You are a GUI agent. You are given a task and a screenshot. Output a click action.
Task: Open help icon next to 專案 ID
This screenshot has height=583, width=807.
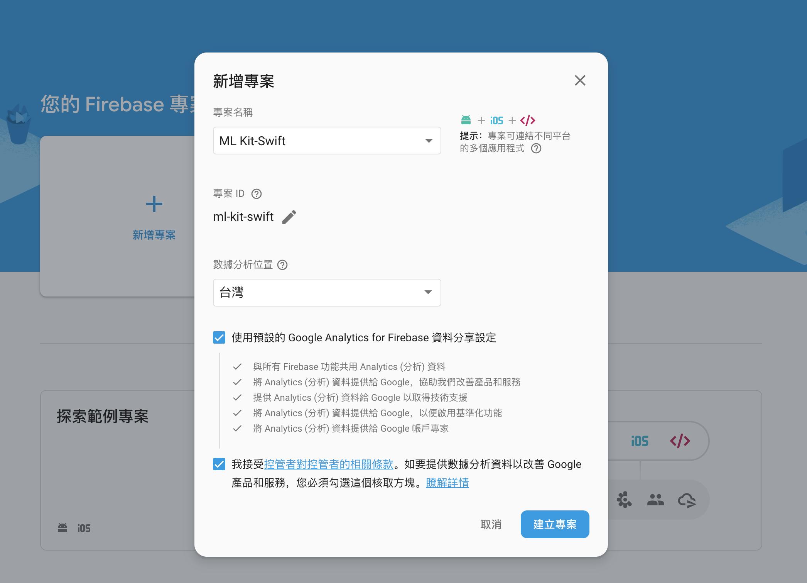click(x=257, y=194)
